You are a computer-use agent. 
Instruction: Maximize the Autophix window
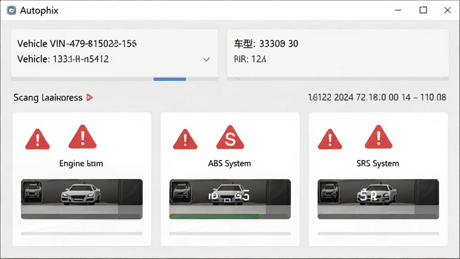(423, 10)
